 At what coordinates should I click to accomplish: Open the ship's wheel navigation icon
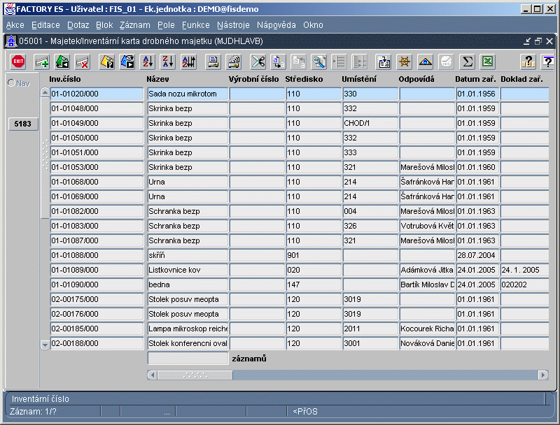(405, 62)
